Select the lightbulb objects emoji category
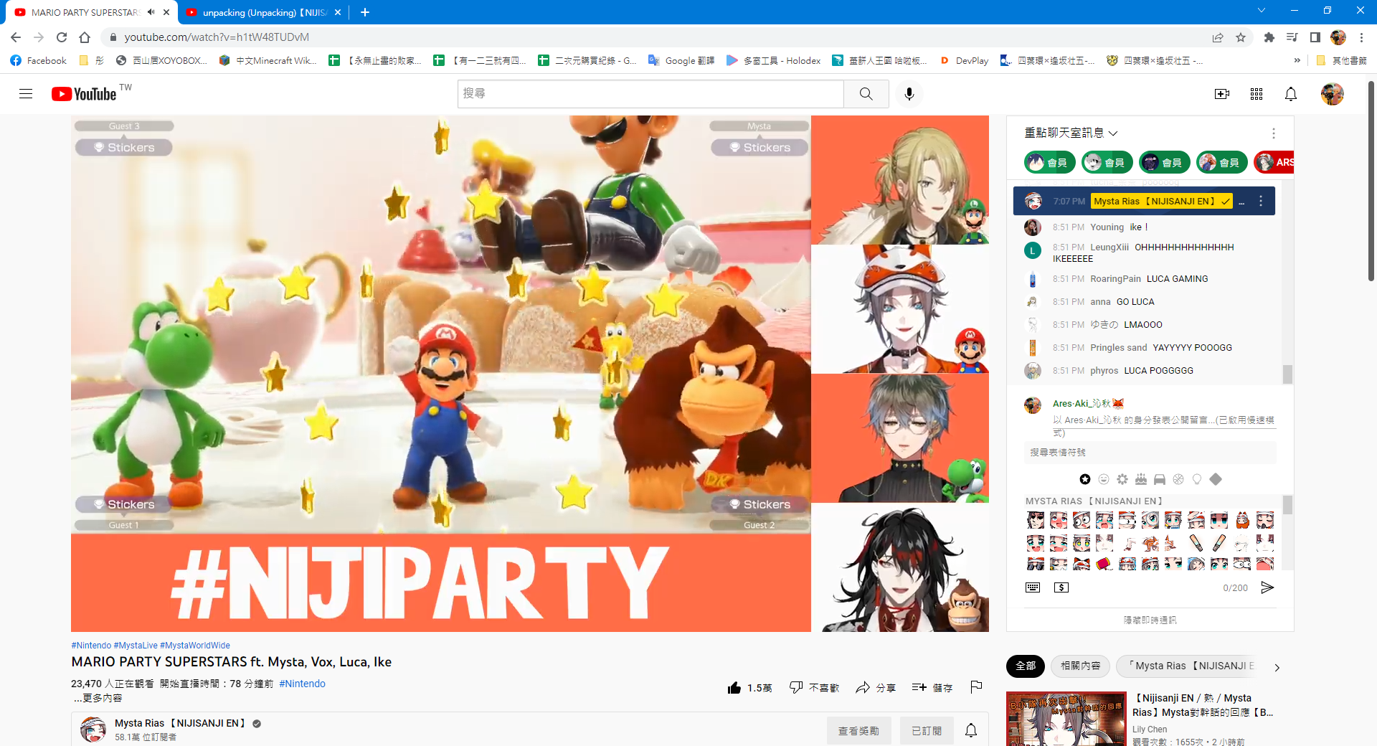The height and width of the screenshot is (746, 1377). pyautogui.click(x=1197, y=479)
